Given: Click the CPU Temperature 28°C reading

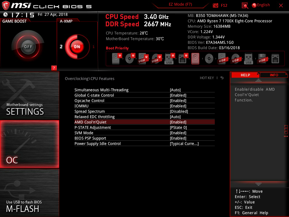Looking at the screenshot, I should click(127, 33).
